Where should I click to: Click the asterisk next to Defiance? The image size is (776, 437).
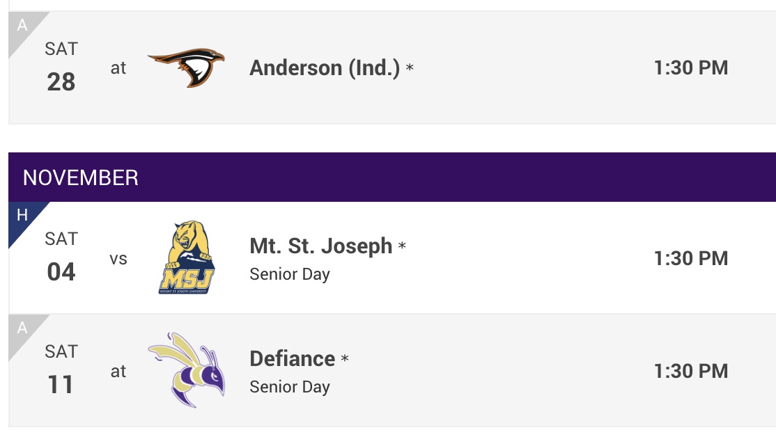point(345,358)
